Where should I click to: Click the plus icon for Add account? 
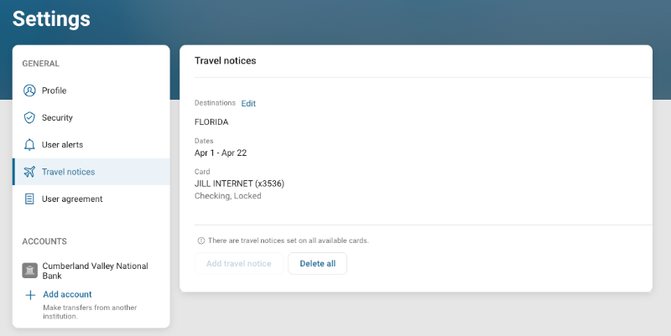[x=29, y=295]
